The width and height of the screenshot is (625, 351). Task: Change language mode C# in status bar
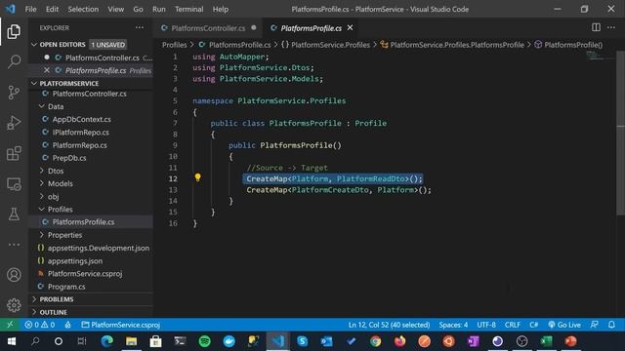534,325
